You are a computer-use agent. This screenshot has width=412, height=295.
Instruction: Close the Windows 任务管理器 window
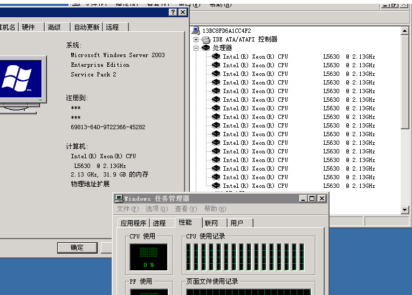322,199
